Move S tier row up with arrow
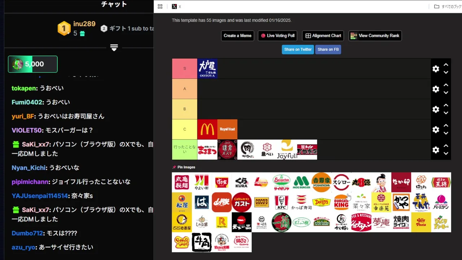 pos(446,65)
